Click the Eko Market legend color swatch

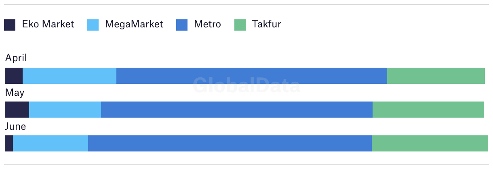10,25
